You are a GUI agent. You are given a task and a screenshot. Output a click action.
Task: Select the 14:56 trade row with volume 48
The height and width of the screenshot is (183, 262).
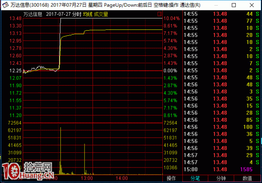(x=222, y=84)
